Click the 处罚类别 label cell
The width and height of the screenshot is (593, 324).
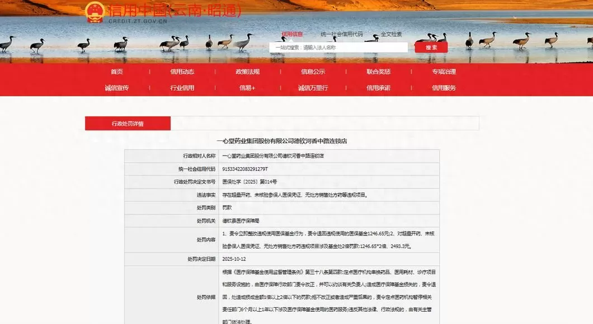click(x=172, y=208)
